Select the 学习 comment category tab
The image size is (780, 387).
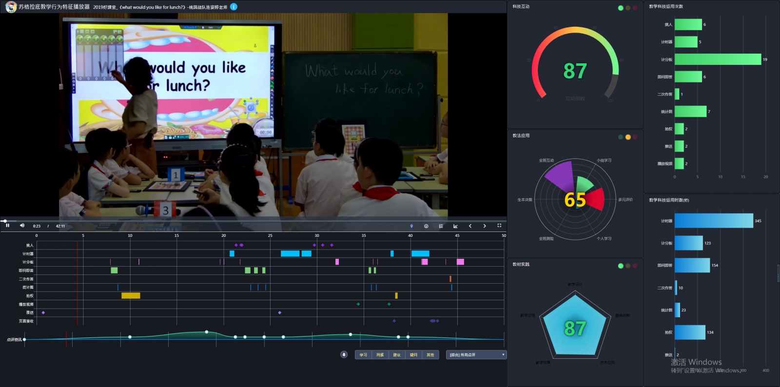[363, 355]
